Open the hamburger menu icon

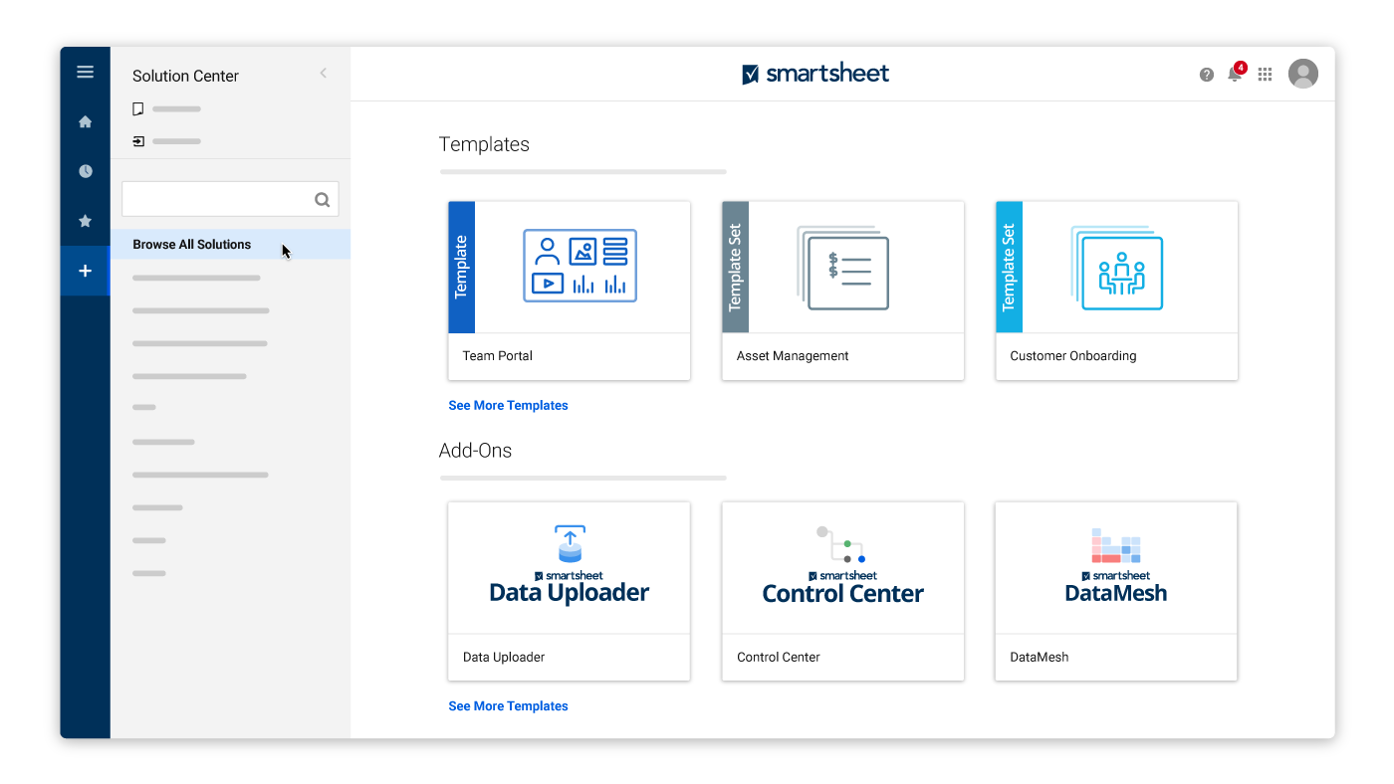[85, 72]
